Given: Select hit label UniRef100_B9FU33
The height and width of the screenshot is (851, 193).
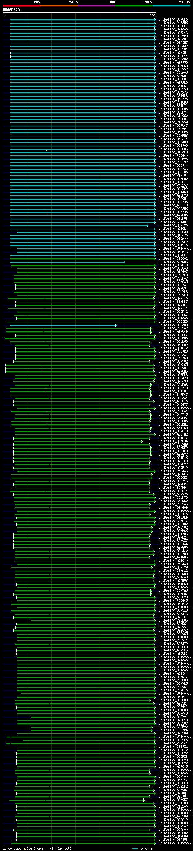Looking at the screenshot, I should (x=173, y=232).
